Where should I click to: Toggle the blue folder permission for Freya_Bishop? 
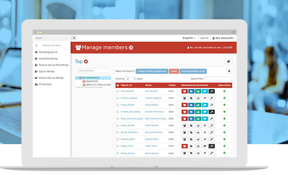(191, 105)
